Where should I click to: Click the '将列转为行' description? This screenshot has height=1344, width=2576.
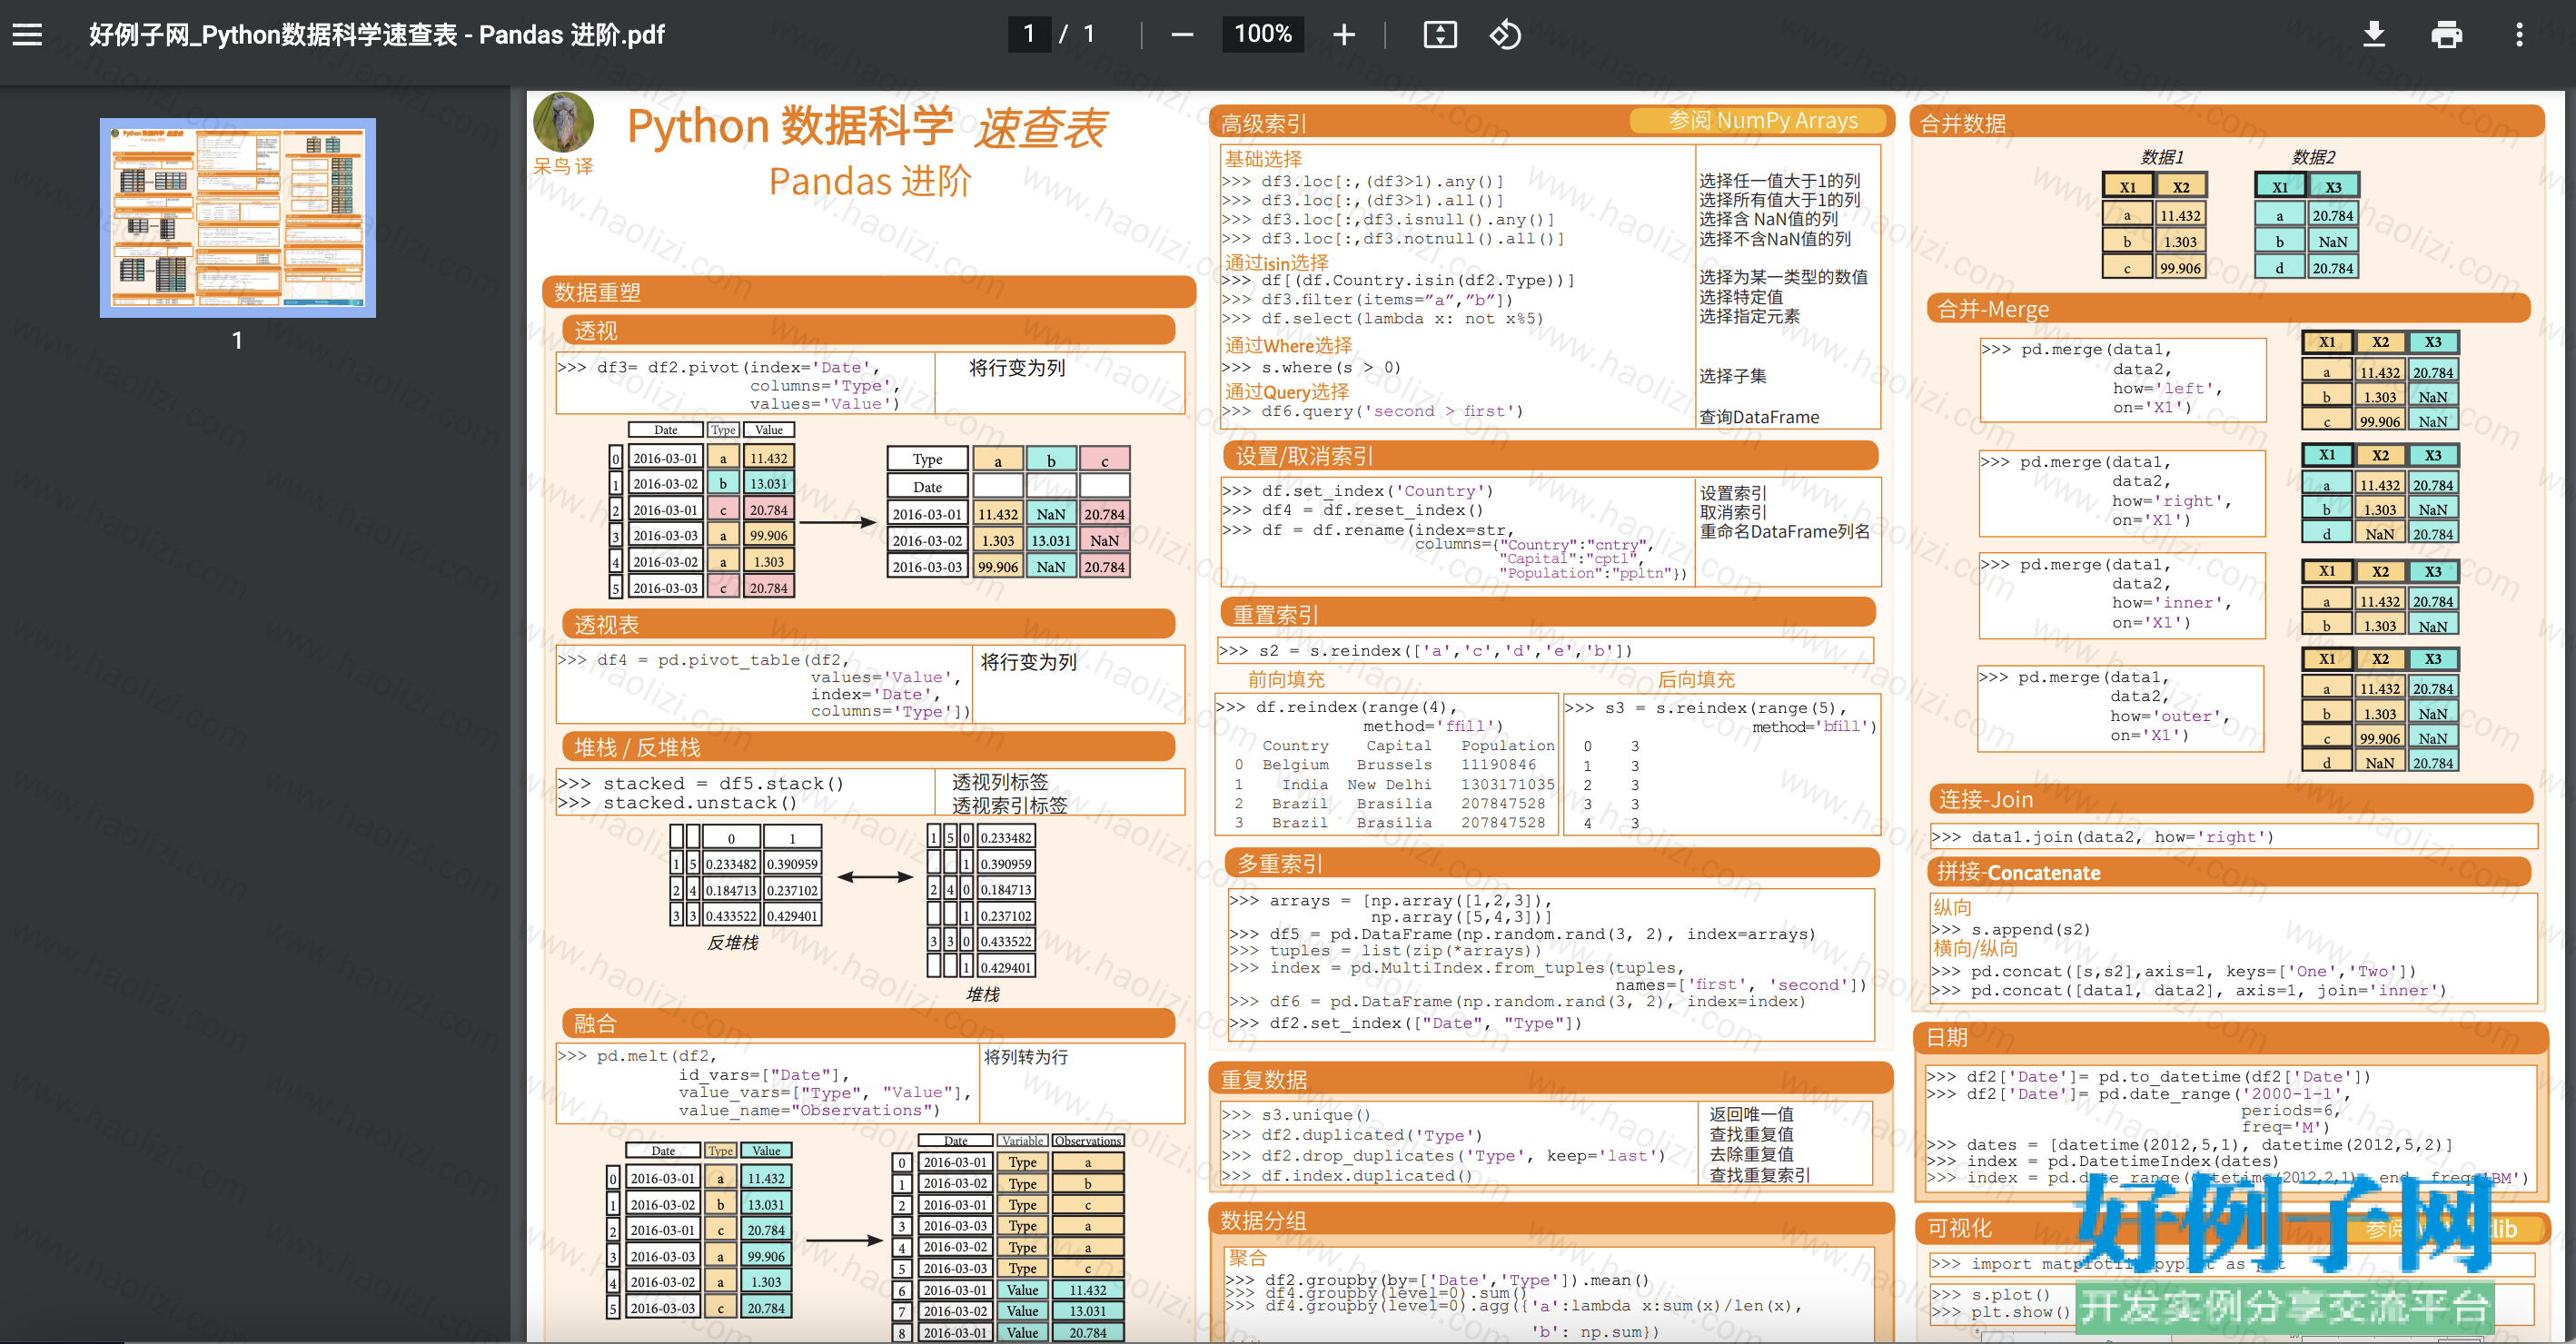1026,1056
